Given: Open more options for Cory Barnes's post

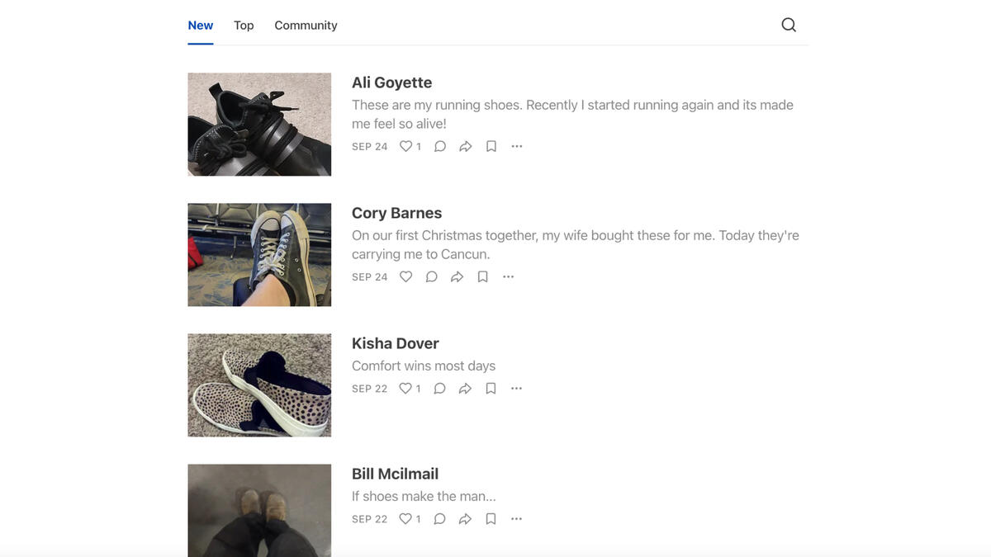Looking at the screenshot, I should click(508, 276).
